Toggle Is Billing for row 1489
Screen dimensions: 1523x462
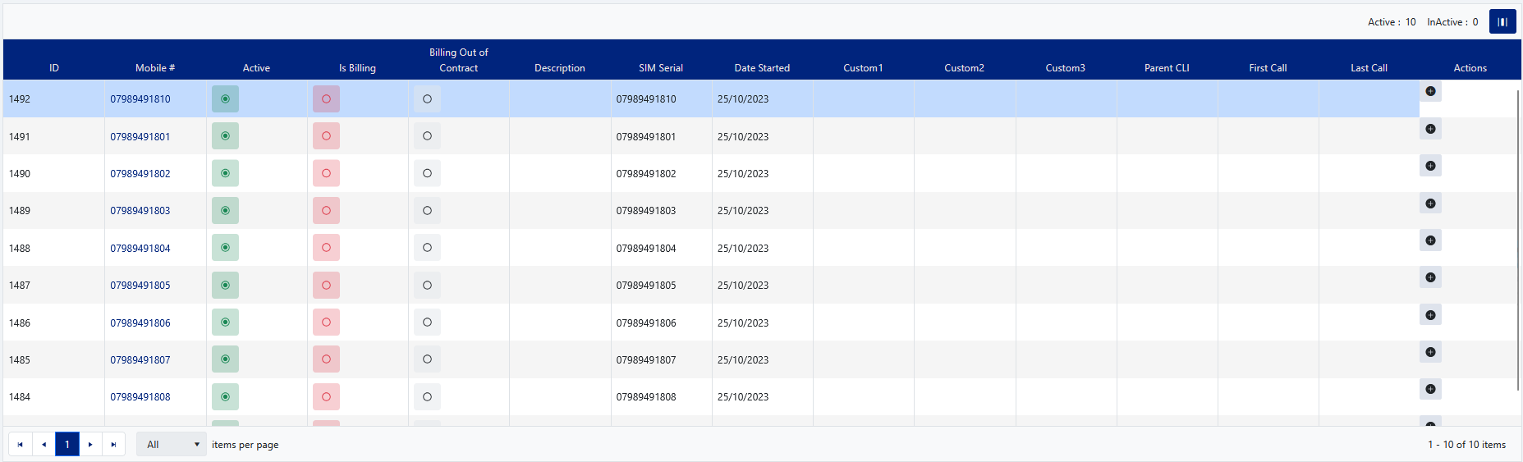[326, 211]
